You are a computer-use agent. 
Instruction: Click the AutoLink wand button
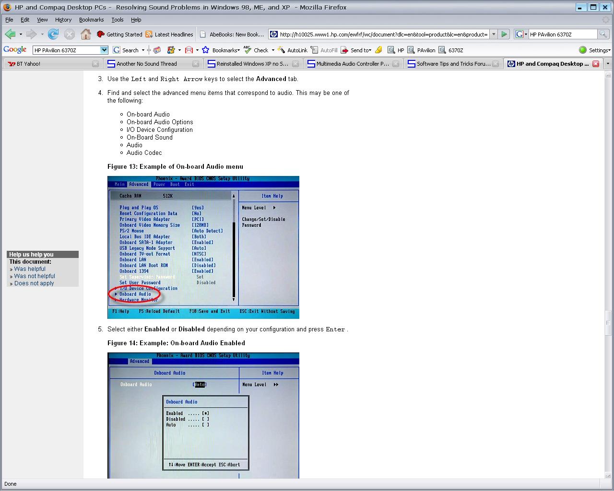[x=292, y=50]
